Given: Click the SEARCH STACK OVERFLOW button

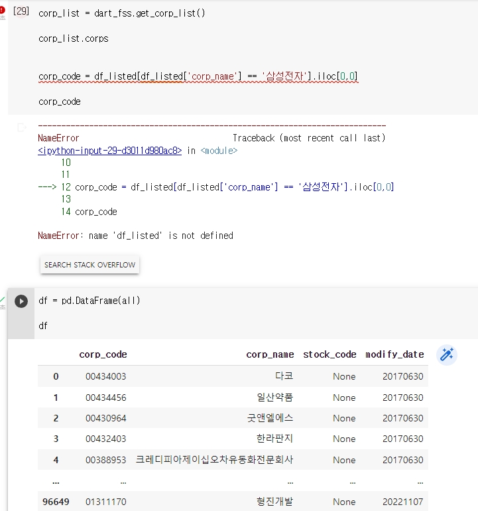Looking at the screenshot, I should (x=90, y=265).
